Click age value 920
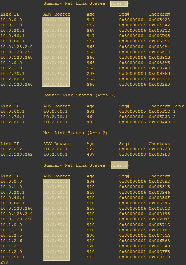 91,246
